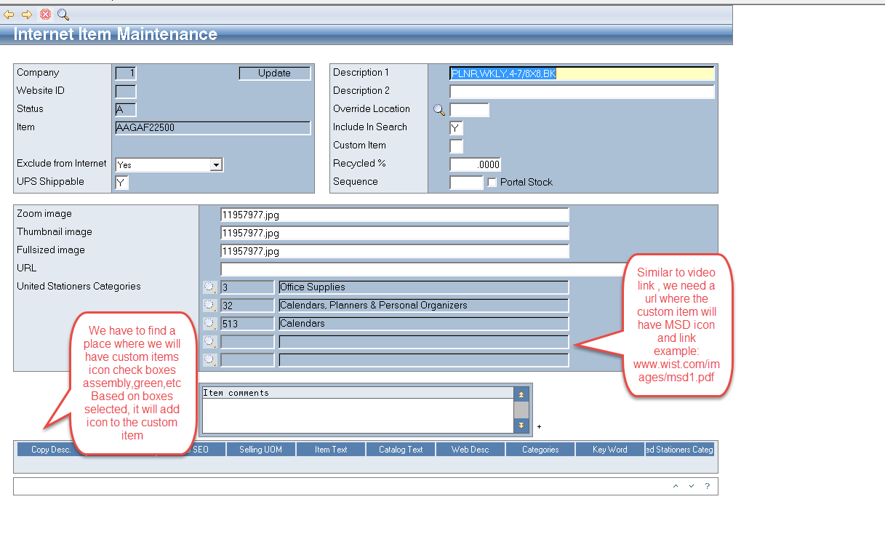This screenshot has width=885, height=550.
Task: Open the Item Text button
Action: click(331, 450)
